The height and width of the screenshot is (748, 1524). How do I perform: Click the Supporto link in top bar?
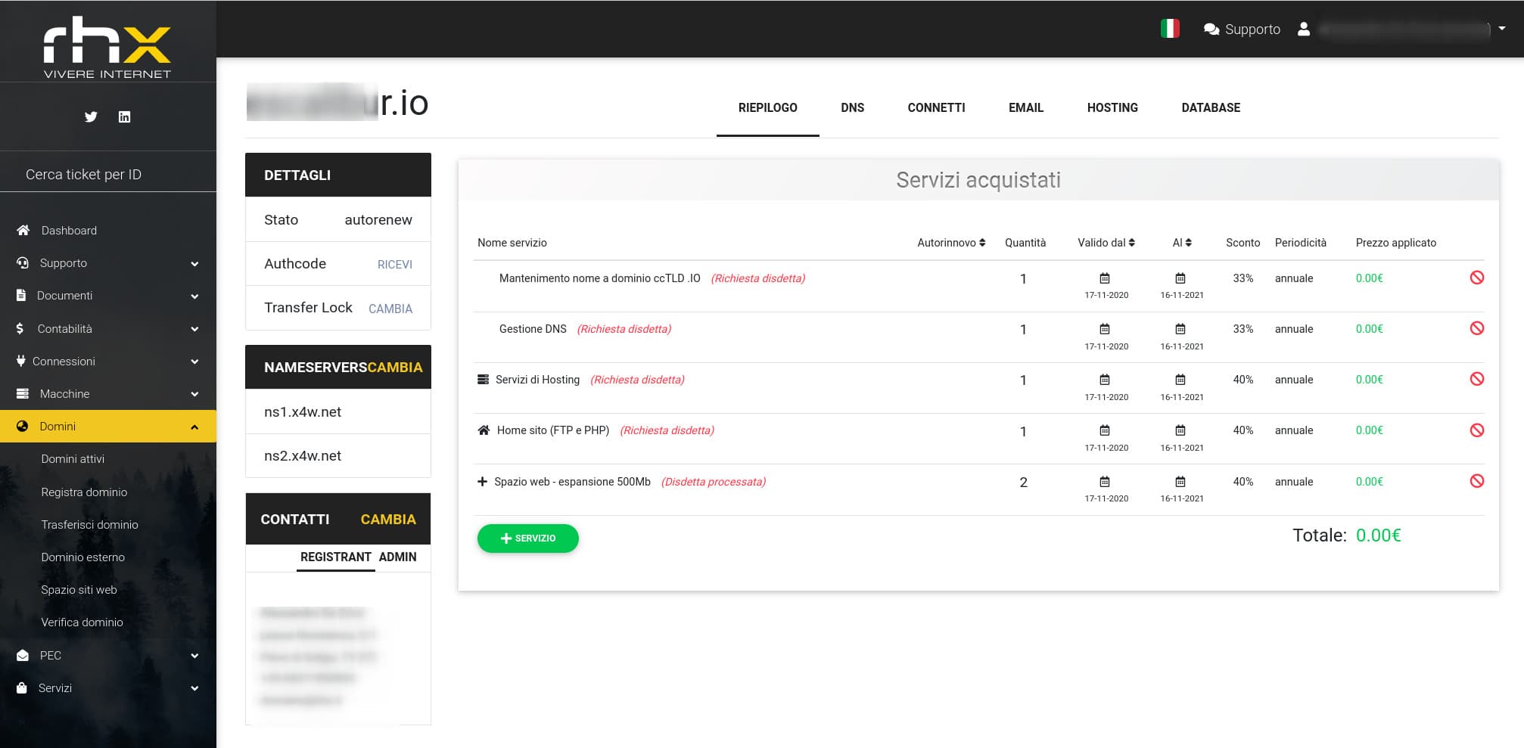point(1252,29)
